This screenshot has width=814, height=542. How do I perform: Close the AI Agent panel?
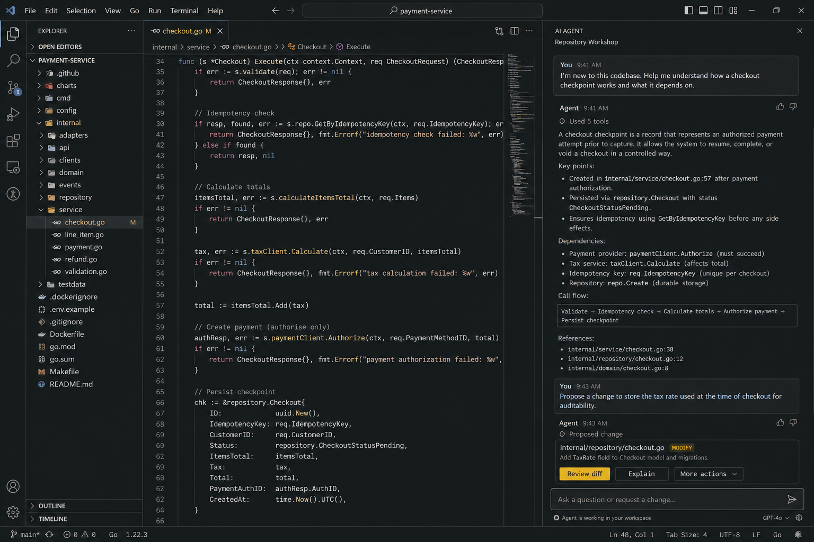(800, 31)
